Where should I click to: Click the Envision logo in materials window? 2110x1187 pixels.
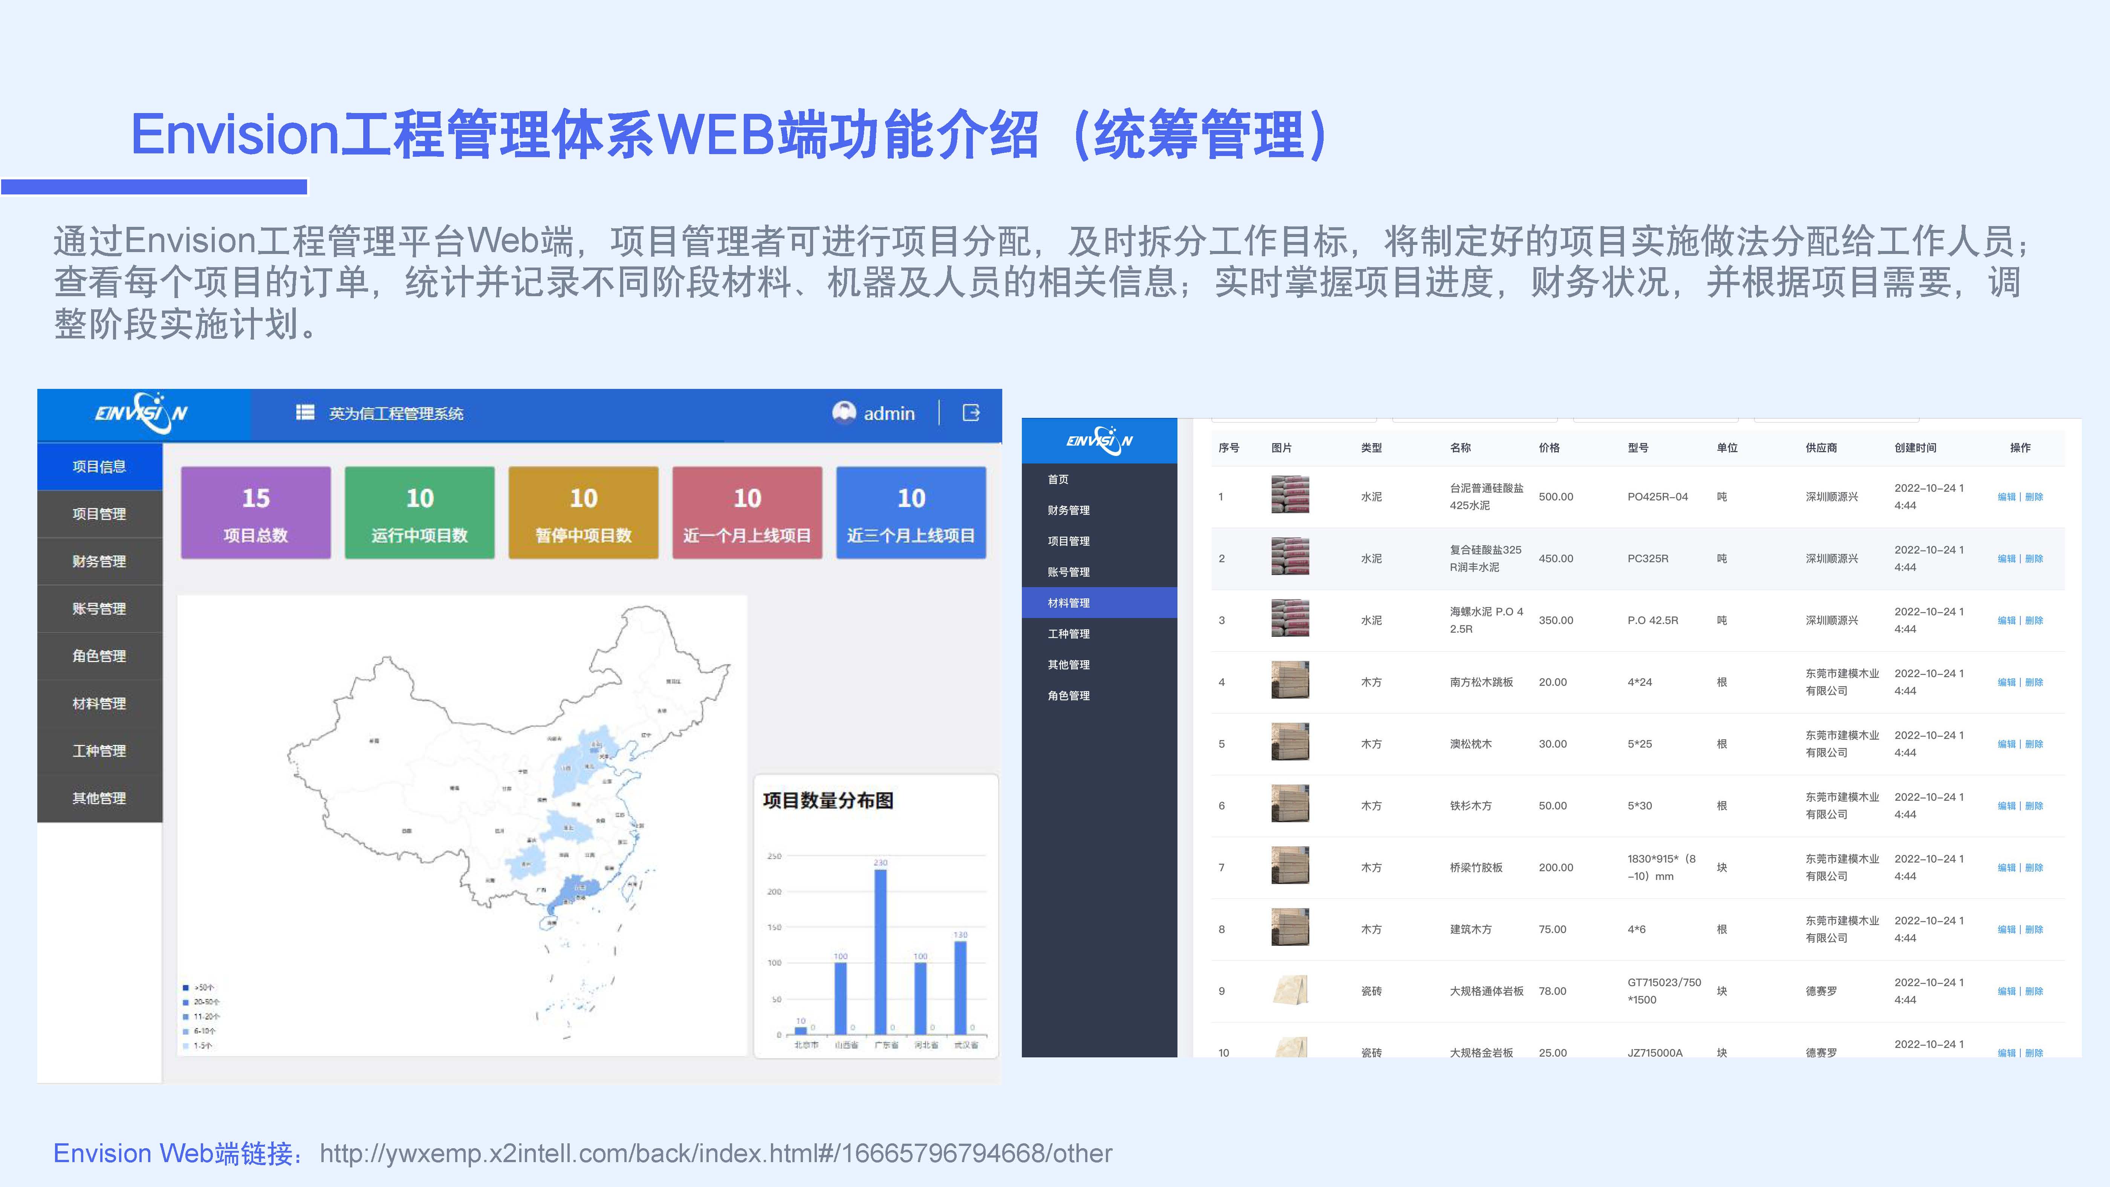tap(1099, 441)
